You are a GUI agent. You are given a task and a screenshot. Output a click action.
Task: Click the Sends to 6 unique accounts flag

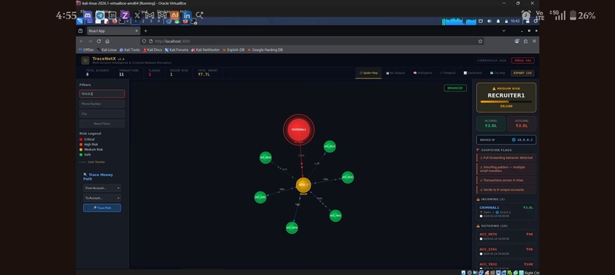click(507, 190)
